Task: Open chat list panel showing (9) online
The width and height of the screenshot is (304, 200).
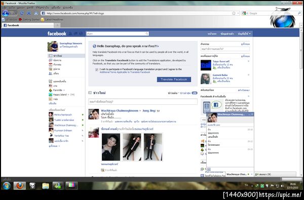Action: [275, 174]
